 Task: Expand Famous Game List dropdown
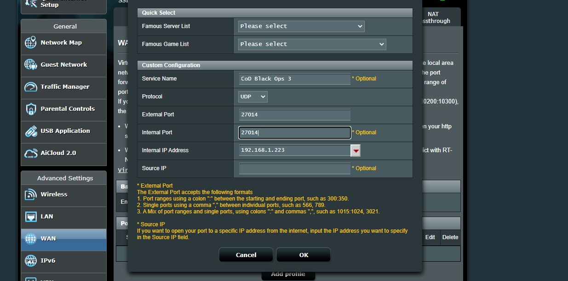312,44
